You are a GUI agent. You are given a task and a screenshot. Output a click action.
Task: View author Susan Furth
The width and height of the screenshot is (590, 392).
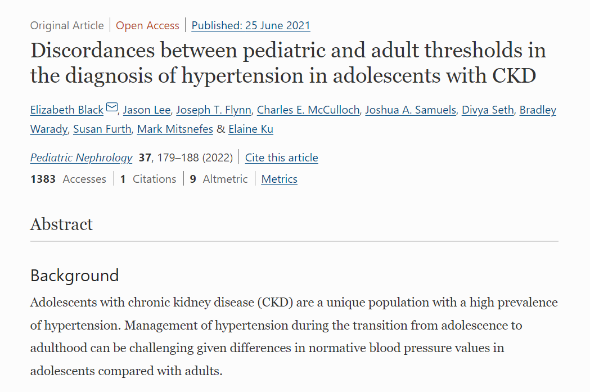click(102, 129)
